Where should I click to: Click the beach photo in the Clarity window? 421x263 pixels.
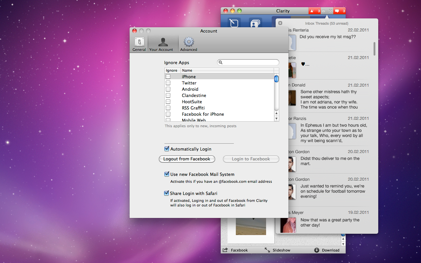tap(251, 227)
